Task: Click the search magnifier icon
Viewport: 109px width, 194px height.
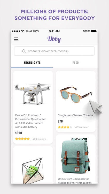Action: point(24,51)
